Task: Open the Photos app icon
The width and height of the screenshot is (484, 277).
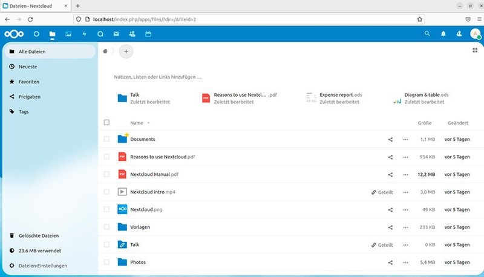Action: (68, 34)
